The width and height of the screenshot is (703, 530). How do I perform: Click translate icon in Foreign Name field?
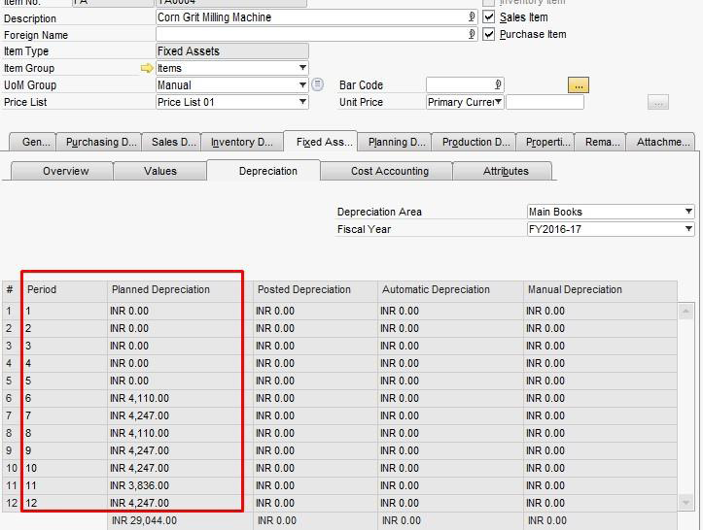(x=472, y=34)
